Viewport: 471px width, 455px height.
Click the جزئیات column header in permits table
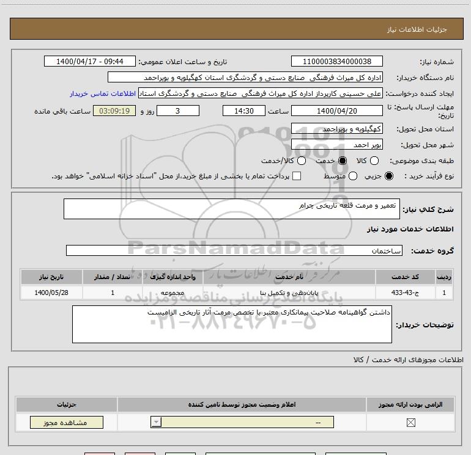[x=67, y=404]
